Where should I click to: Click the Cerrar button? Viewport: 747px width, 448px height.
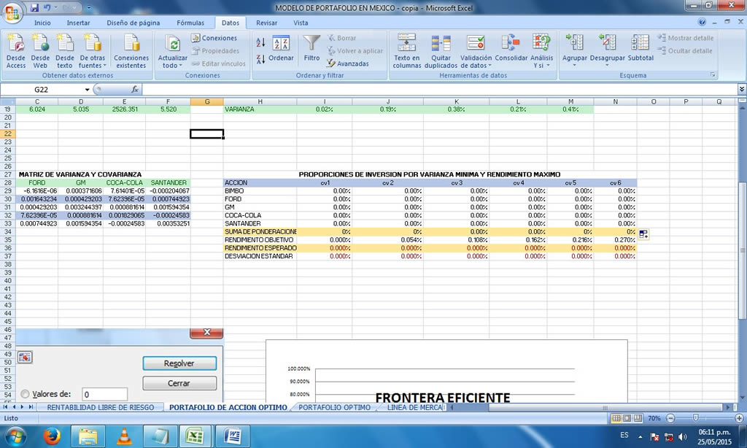click(x=179, y=383)
